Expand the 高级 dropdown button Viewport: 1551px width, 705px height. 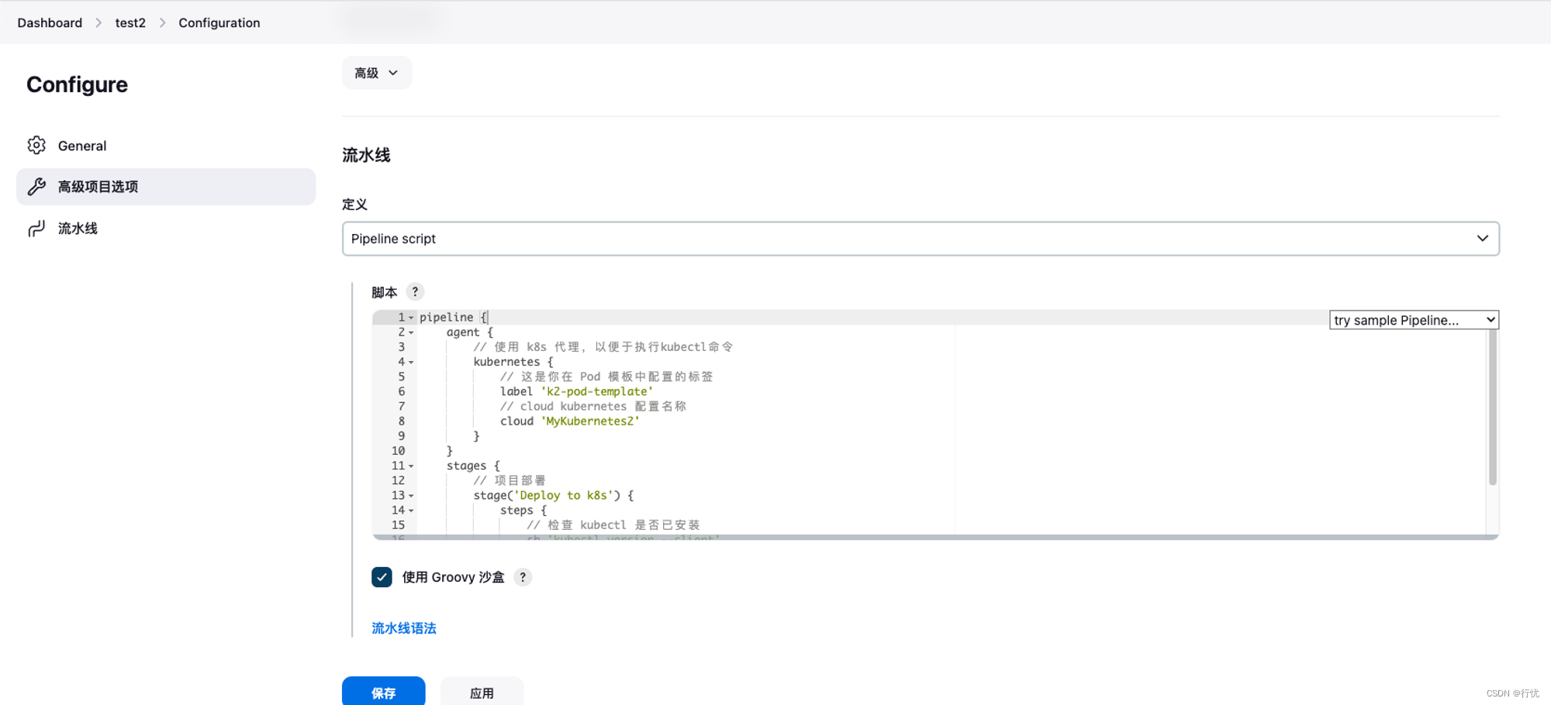click(x=377, y=73)
